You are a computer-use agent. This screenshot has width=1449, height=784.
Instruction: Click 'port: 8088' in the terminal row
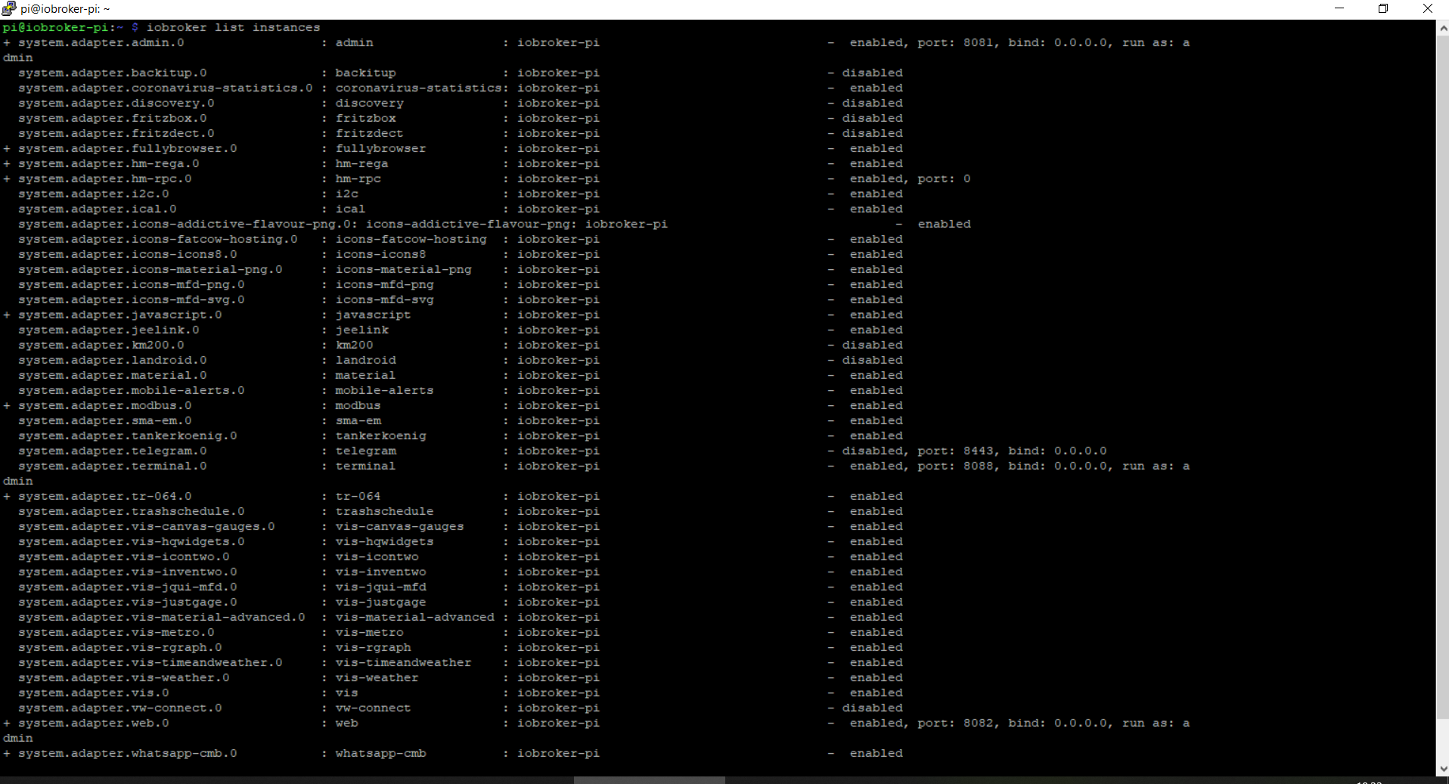pos(956,466)
